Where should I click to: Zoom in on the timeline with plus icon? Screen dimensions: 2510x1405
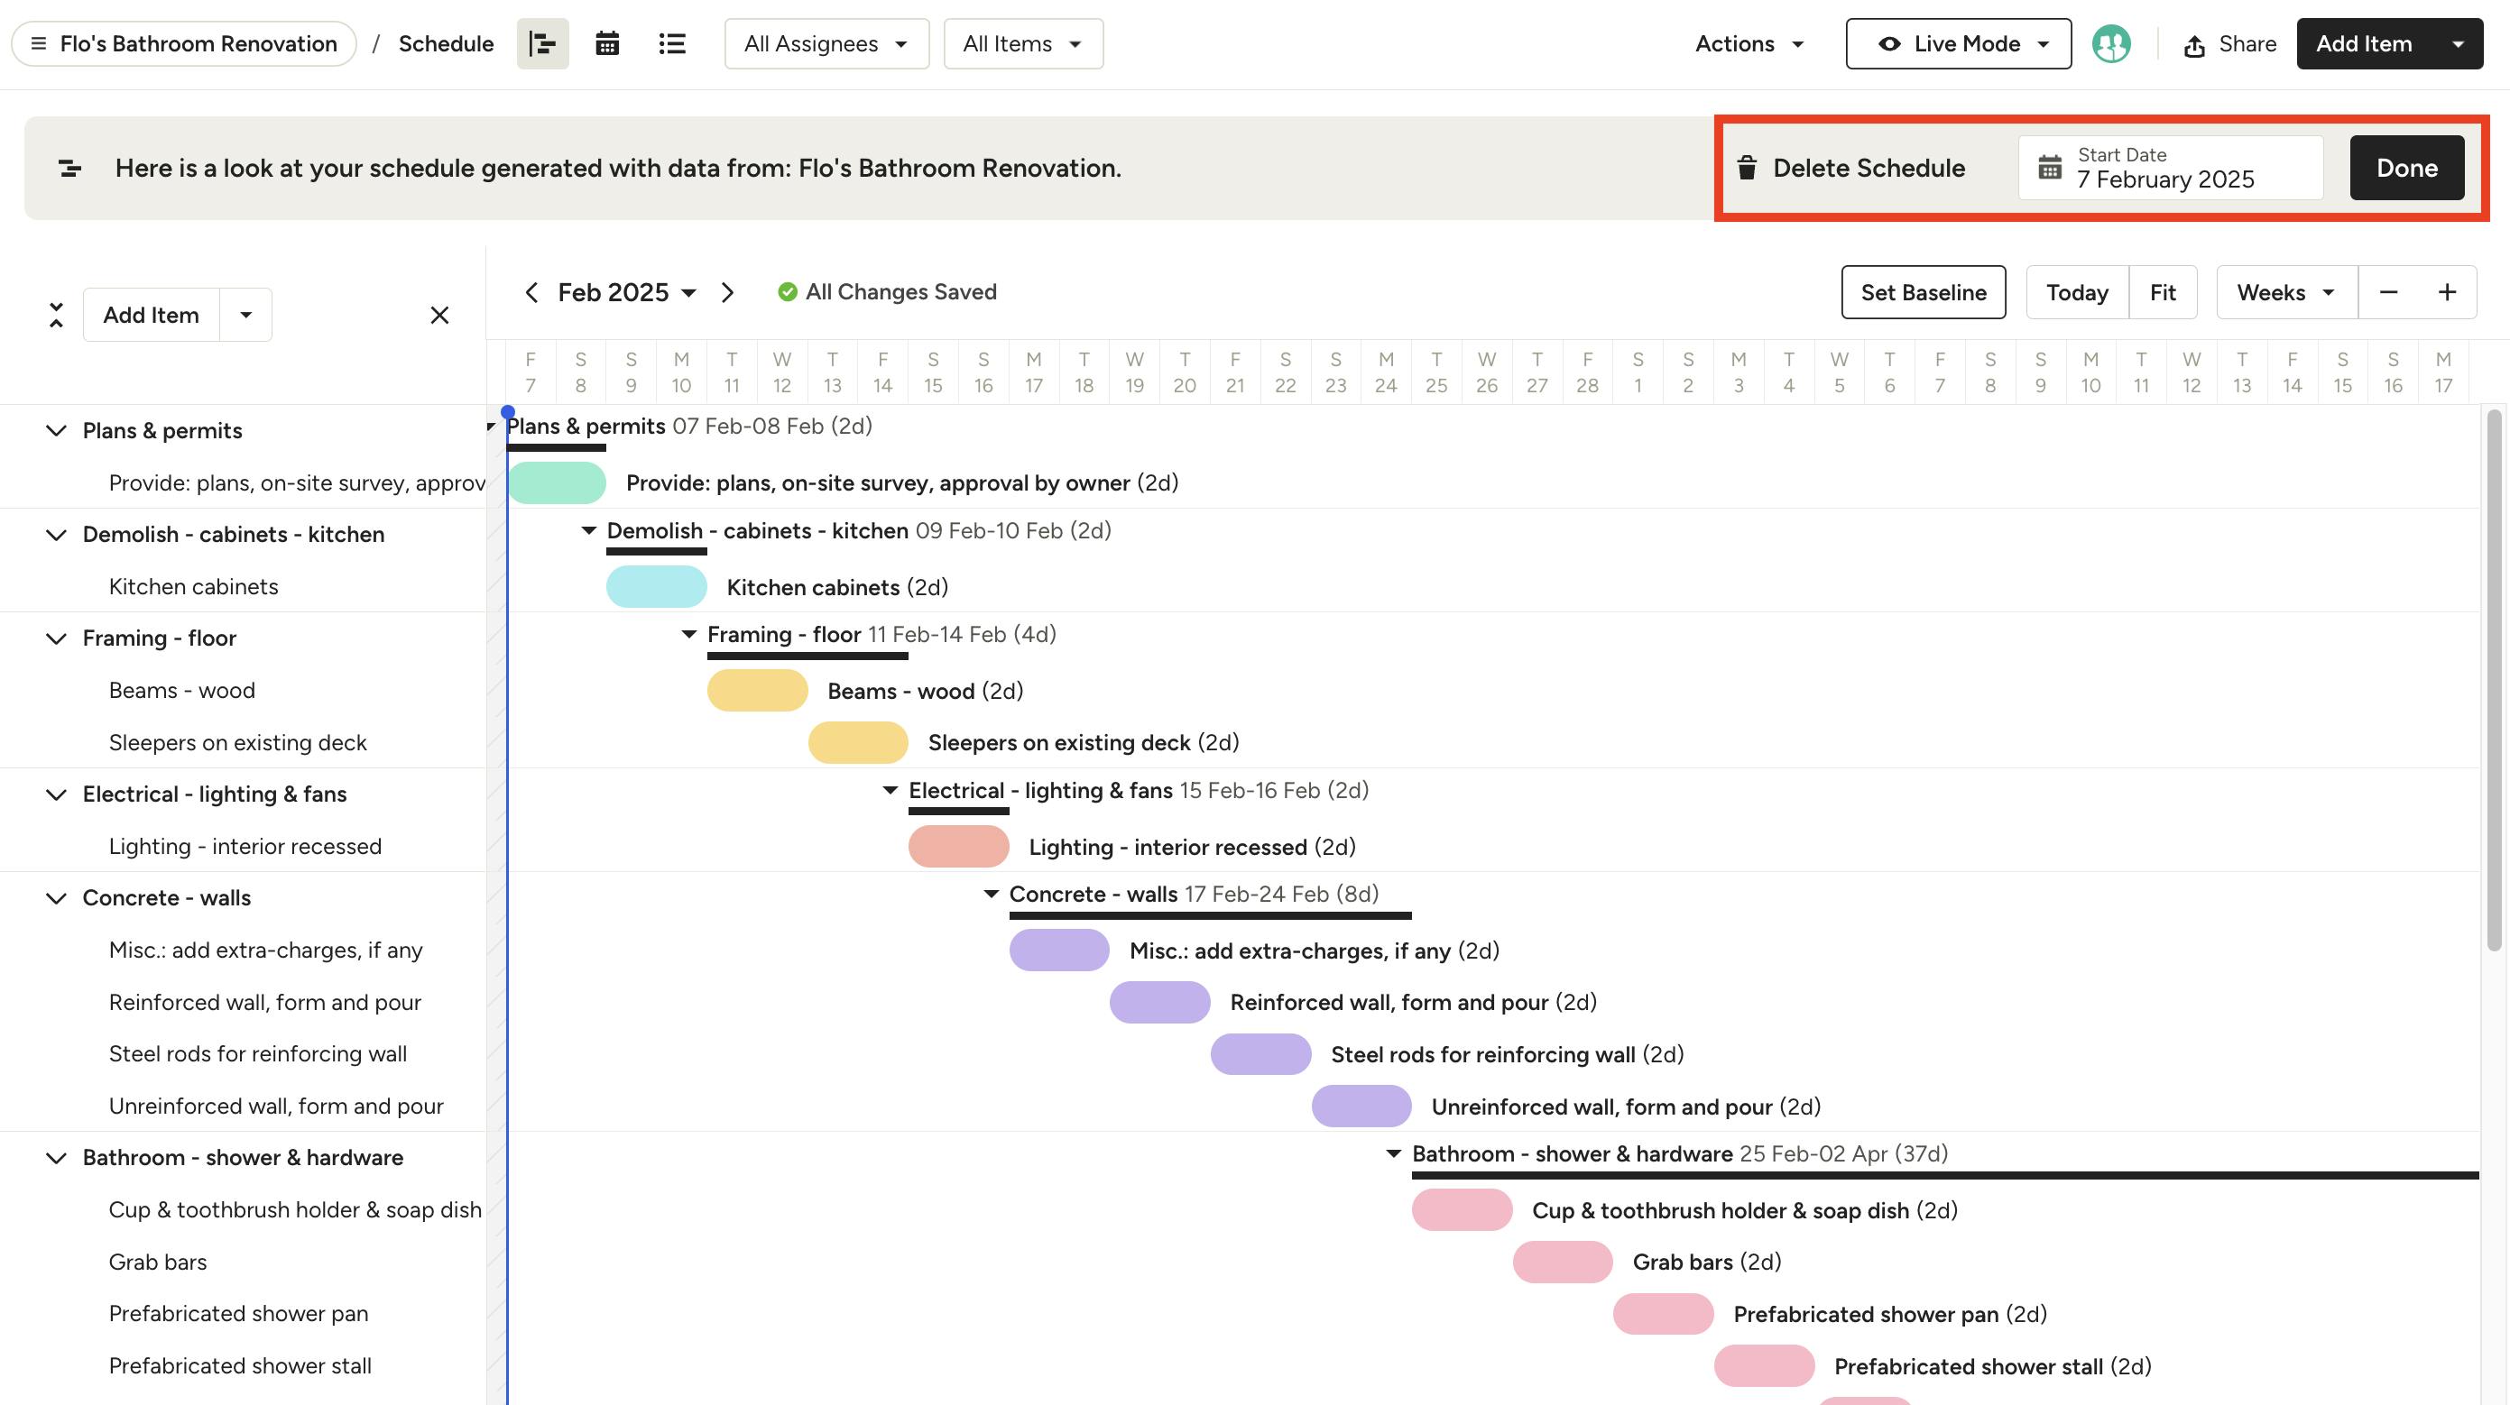pyautogui.click(x=2449, y=291)
